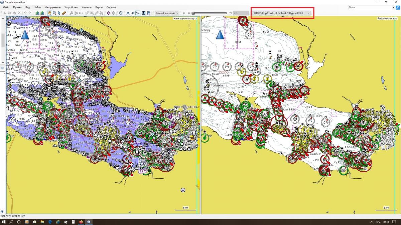Click the filter funnel at bottom left
This screenshot has width=401, height=225.
click(2, 211)
